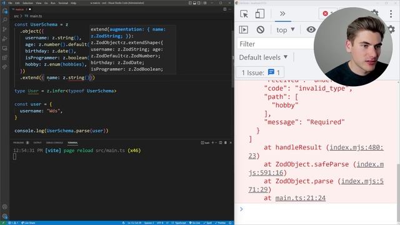The image size is (400, 225).
Task: Toggle the live expression eye icon
Action: [311, 29]
